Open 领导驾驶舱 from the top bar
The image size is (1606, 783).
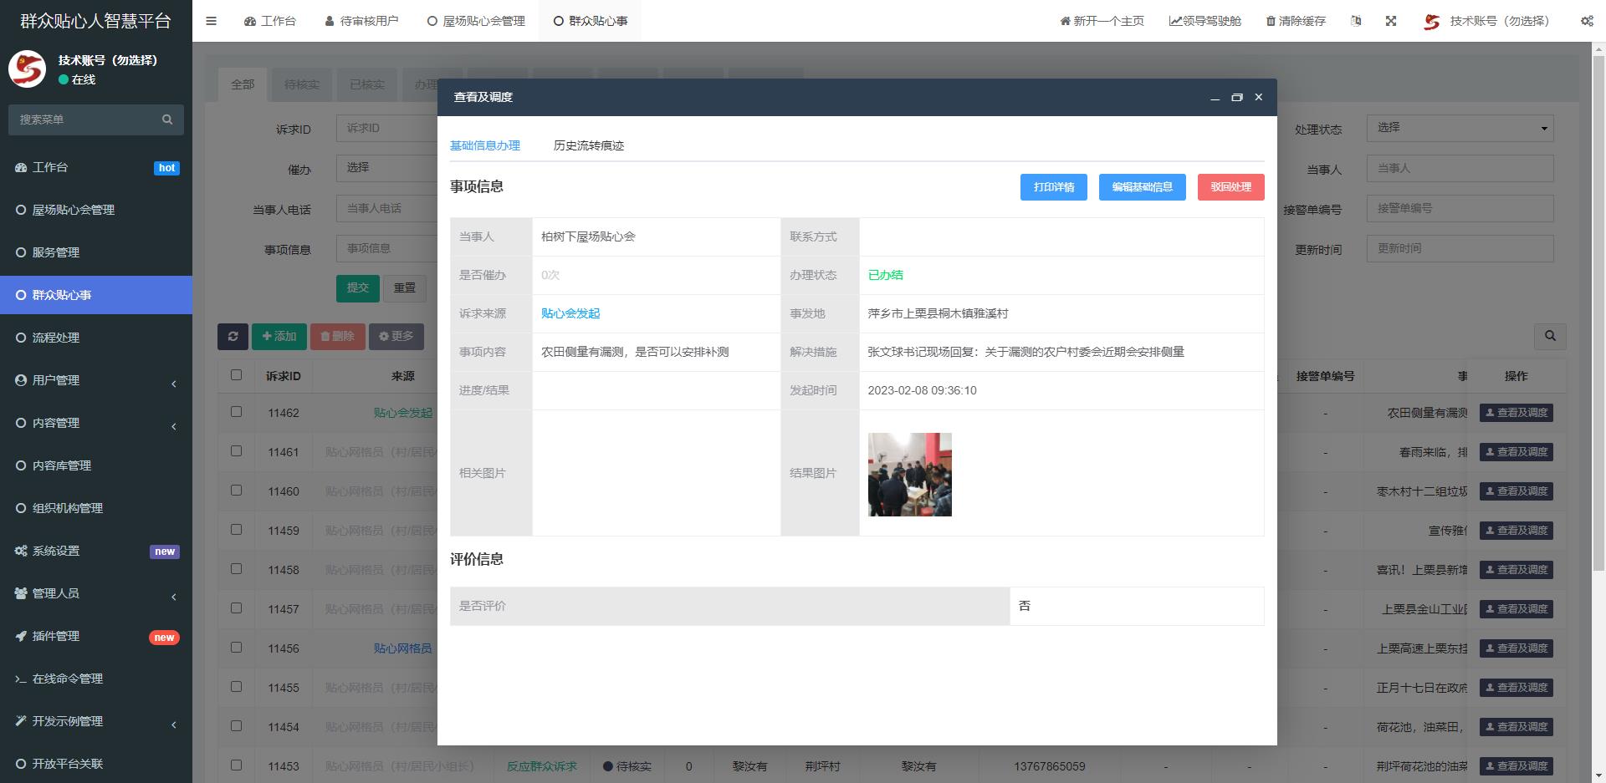tap(1205, 21)
